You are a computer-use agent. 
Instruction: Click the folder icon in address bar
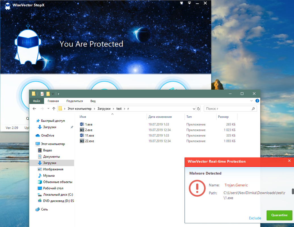point(60,108)
